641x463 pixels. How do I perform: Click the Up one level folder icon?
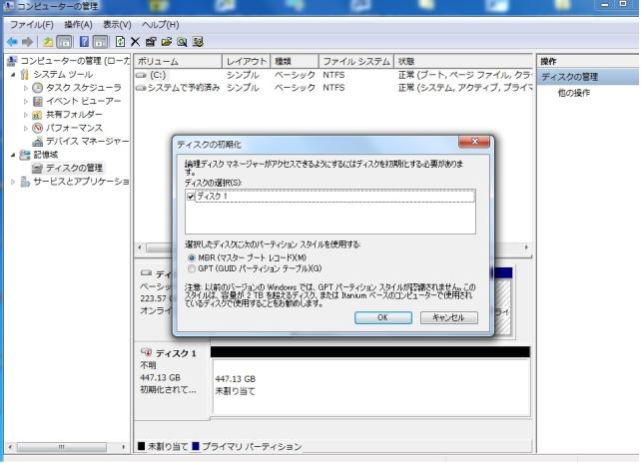(48, 42)
